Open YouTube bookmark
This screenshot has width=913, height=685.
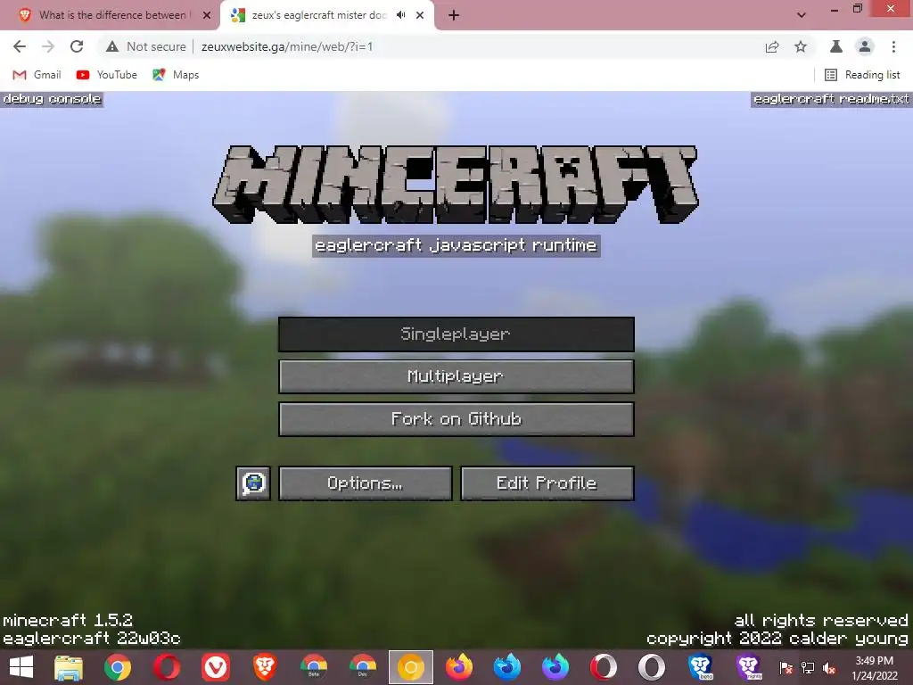pos(107,75)
